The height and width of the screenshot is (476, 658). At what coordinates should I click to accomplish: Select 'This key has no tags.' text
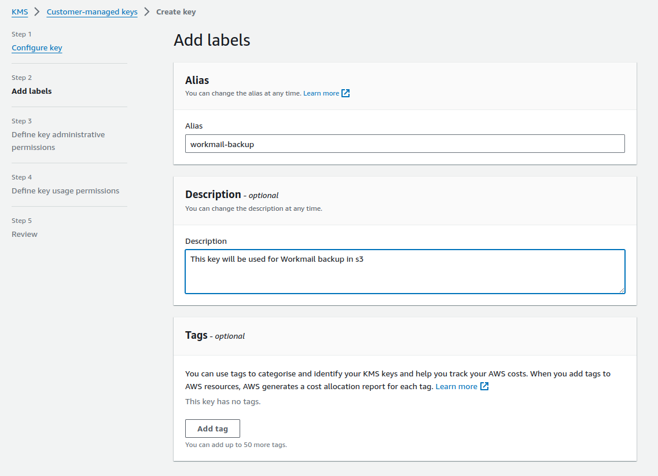pyautogui.click(x=223, y=402)
